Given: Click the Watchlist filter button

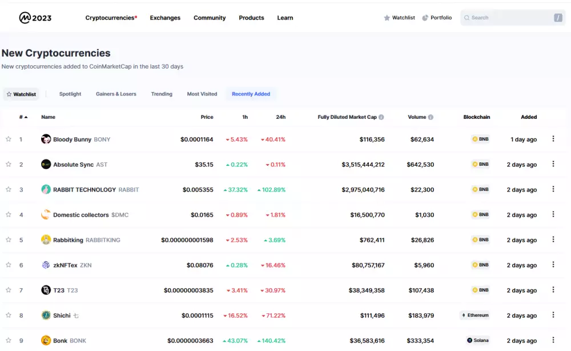Looking at the screenshot, I should pos(21,94).
